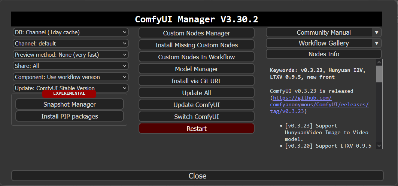Select the Component workflow version dropdown
The width and height of the screenshot is (398, 186).
tap(70, 77)
